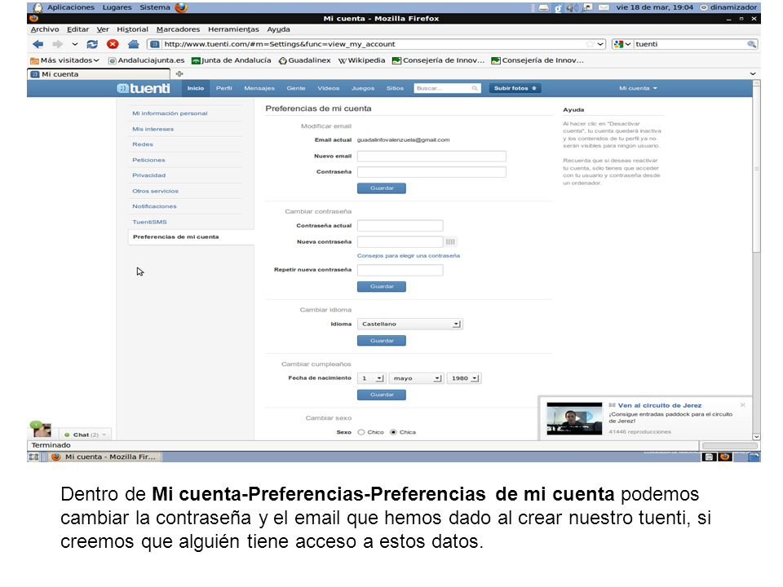Open the Lugares menu

click(117, 7)
